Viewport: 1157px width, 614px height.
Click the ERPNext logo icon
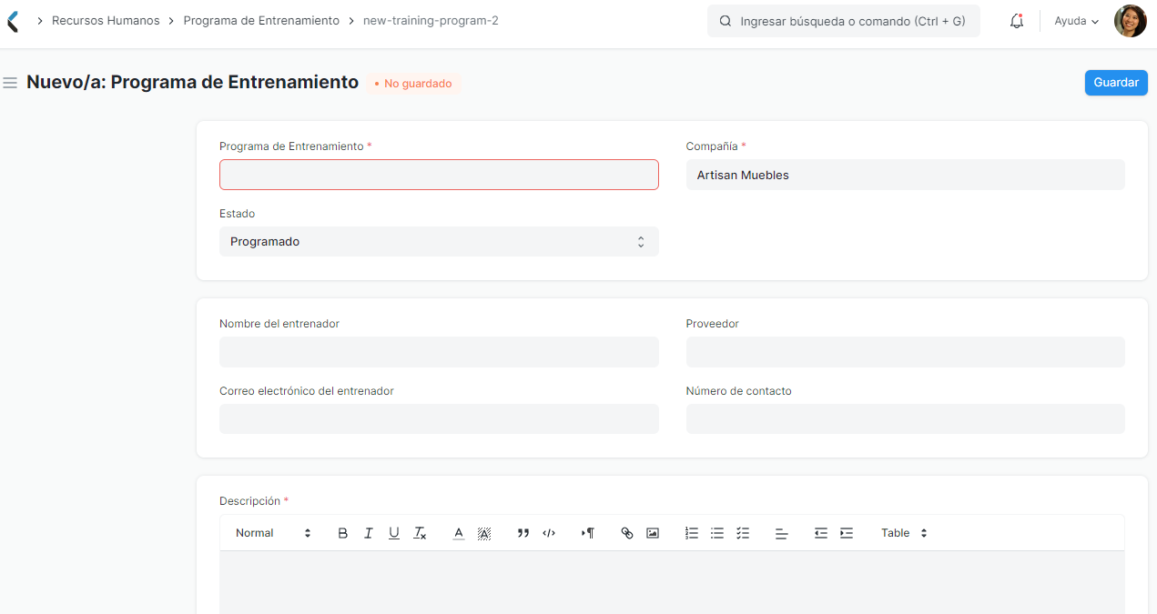pyautogui.click(x=12, y=21)
